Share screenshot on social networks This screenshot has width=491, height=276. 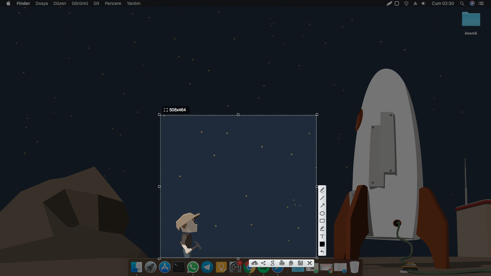tap(263, 263)
